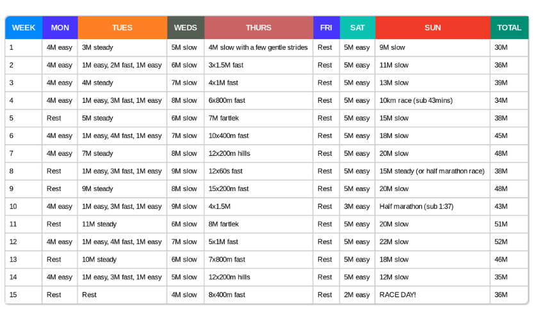Select the WEDS column header
538x322 pixels.
coord(186,27)
